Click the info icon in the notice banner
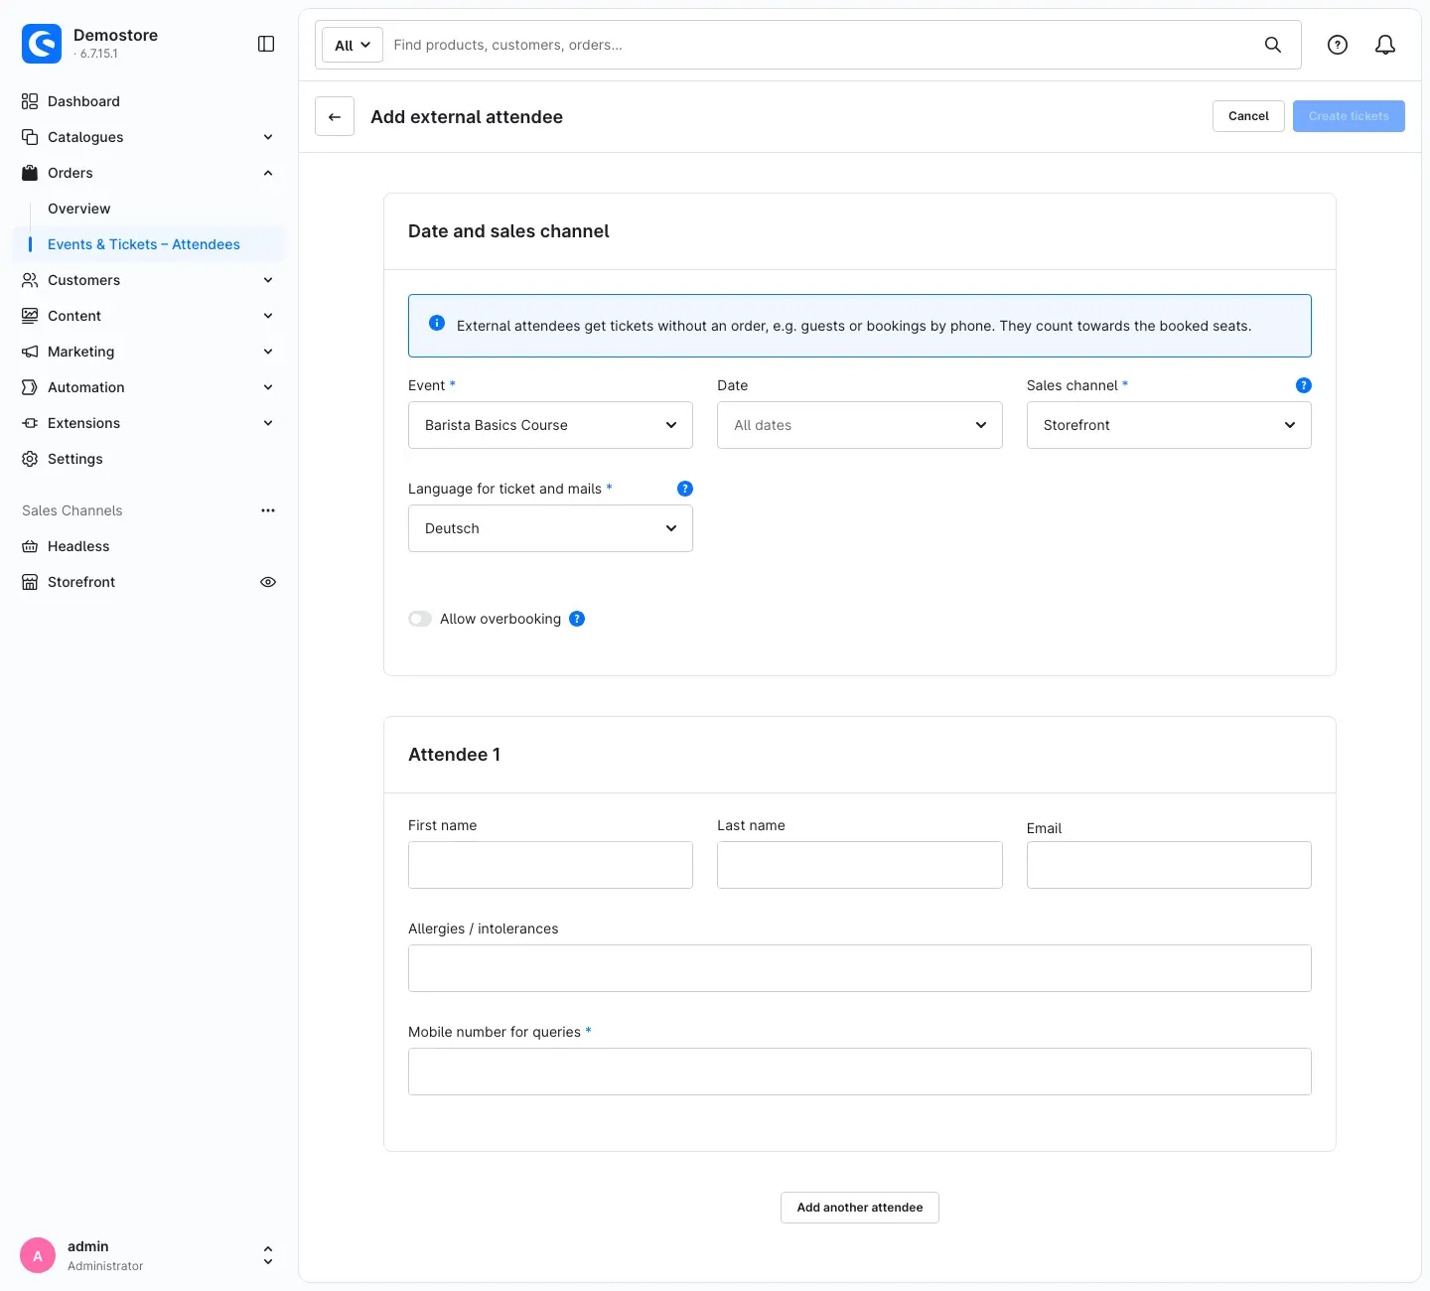Screen dimensions: 1430x1291 (x=437, y=323)
